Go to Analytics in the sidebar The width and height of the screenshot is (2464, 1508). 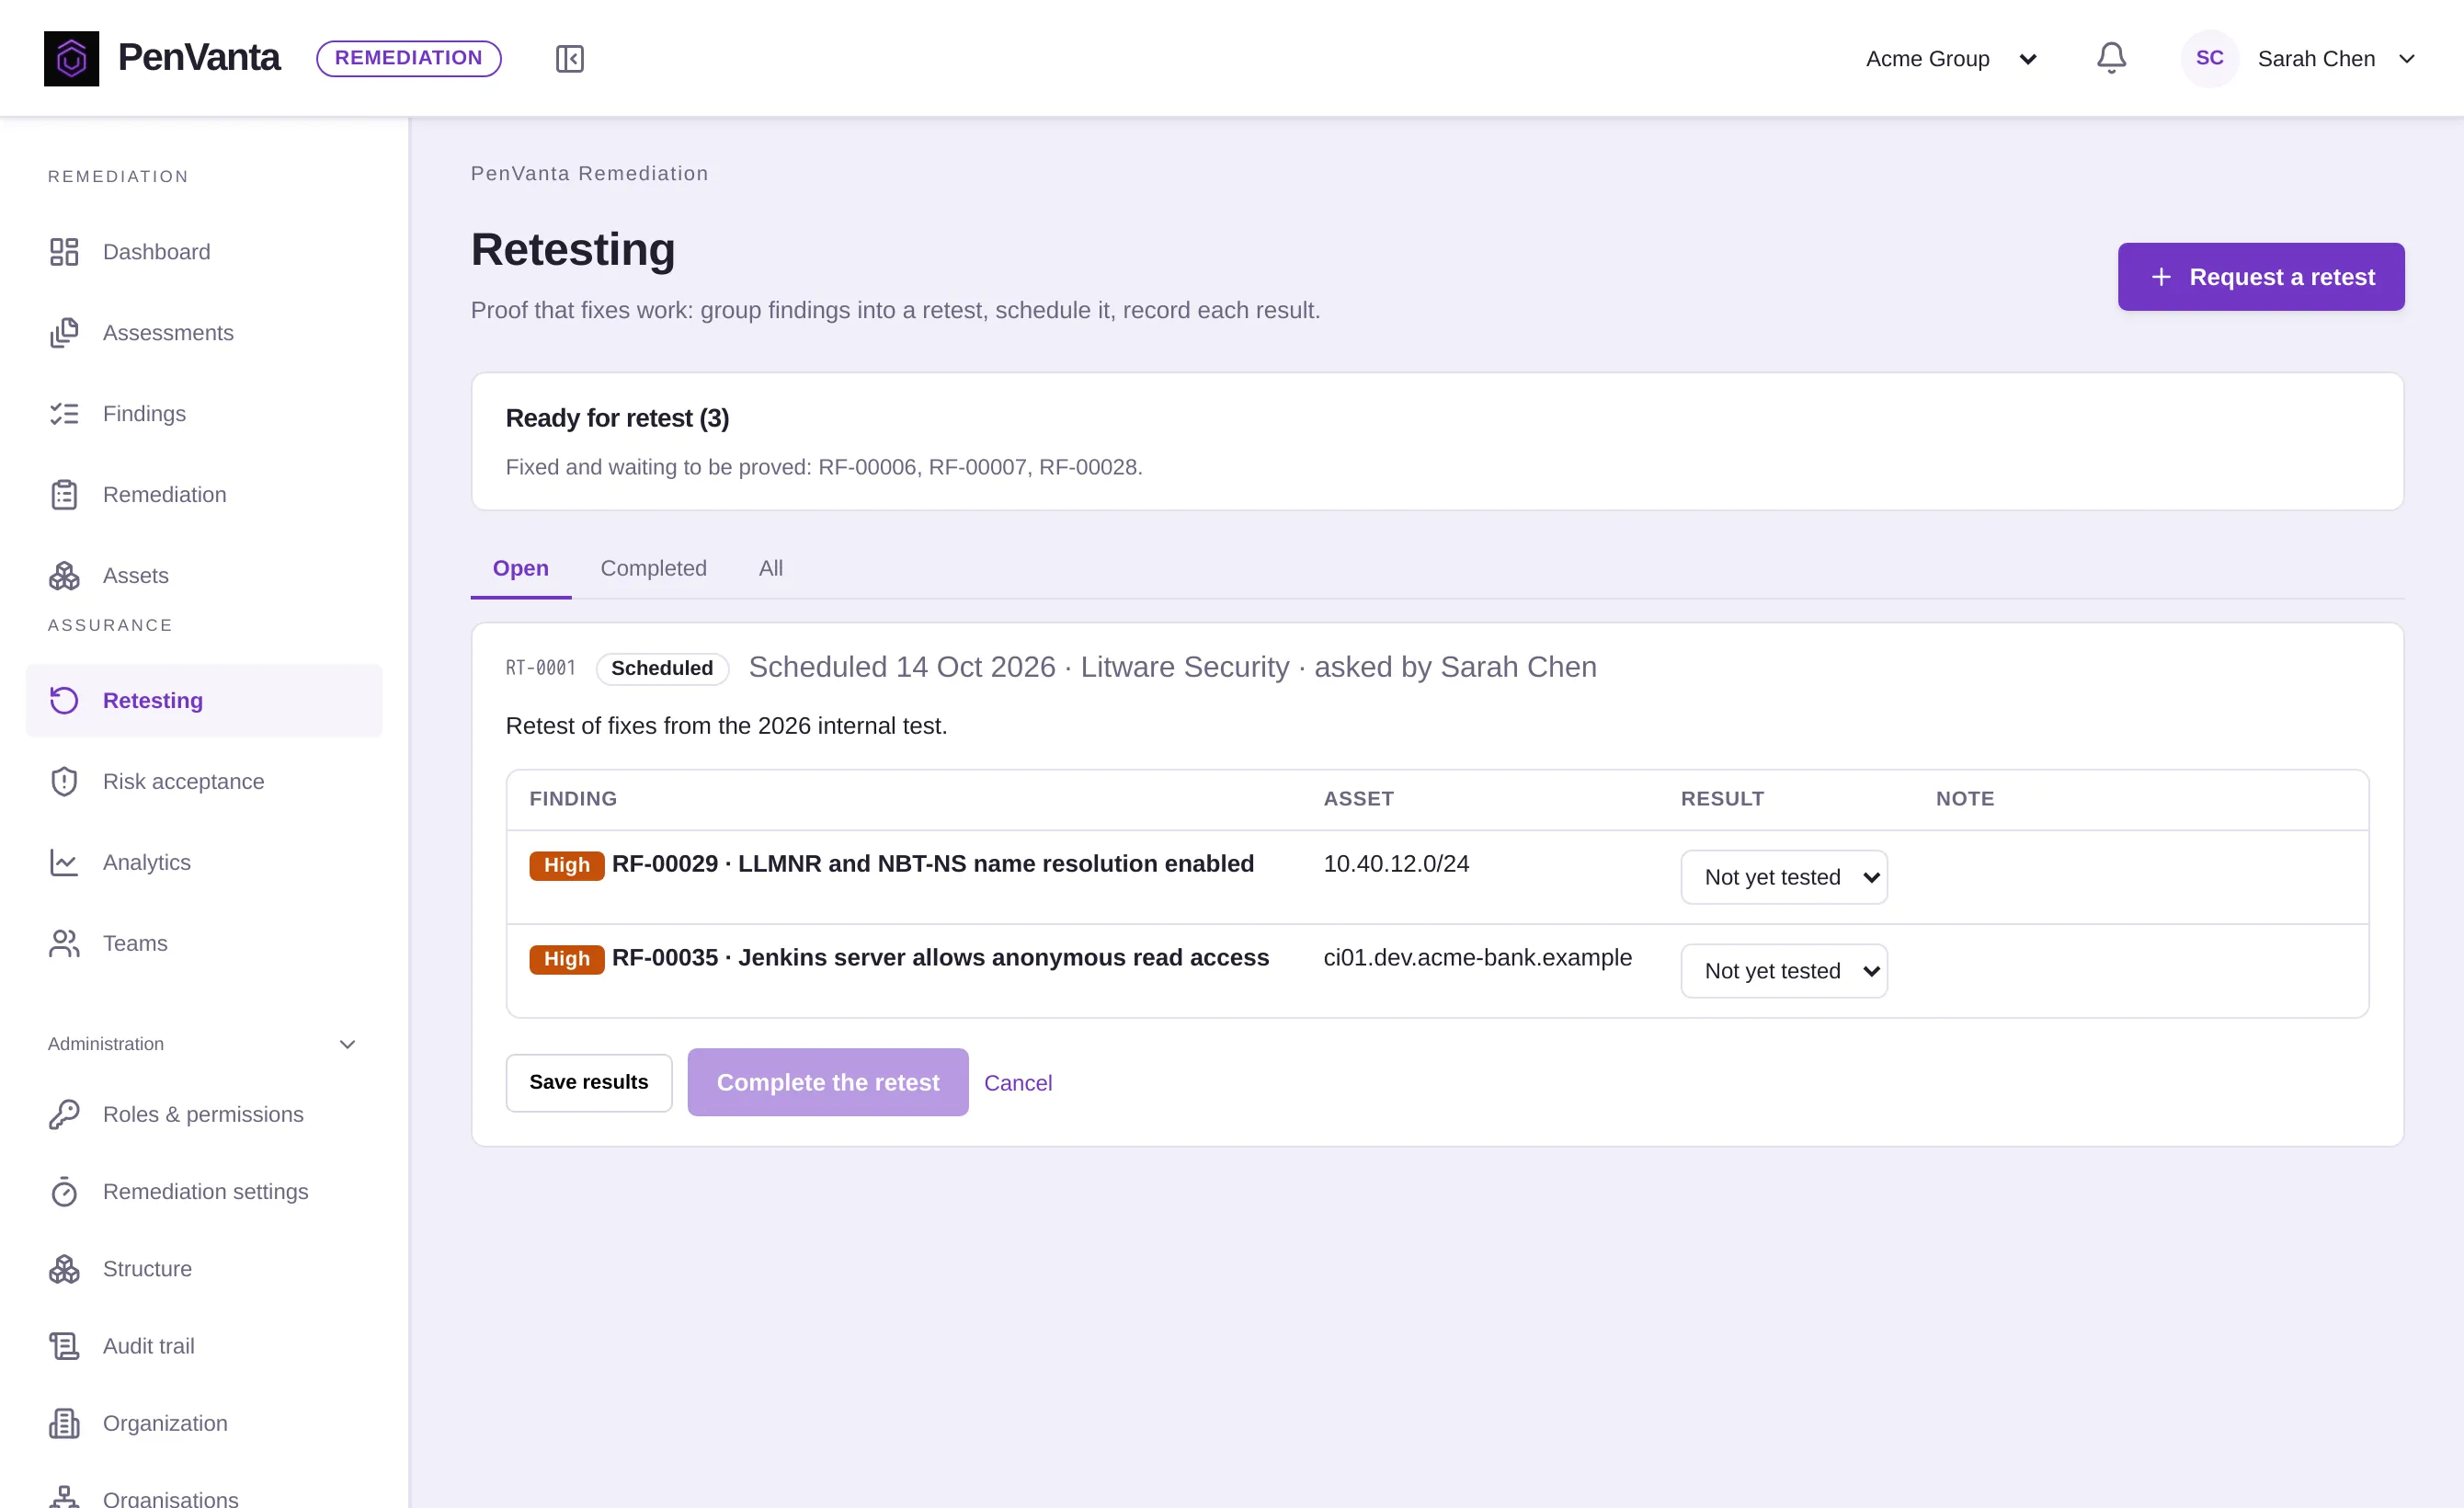204,862
